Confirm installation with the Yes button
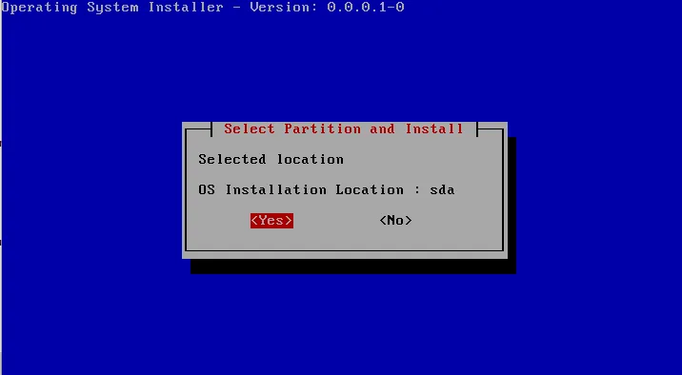Viewport: 682px width, 375px height. (x=271, y=220)
